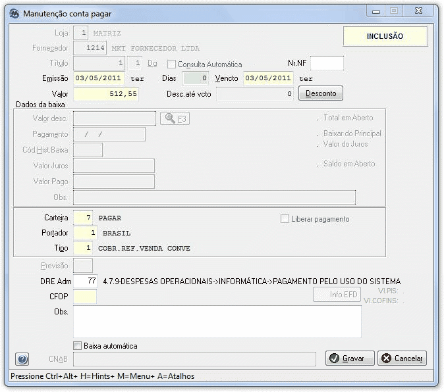Toggle the Consulta Automática checkbox
444x392 pixels.
click(x=171, y=64)
